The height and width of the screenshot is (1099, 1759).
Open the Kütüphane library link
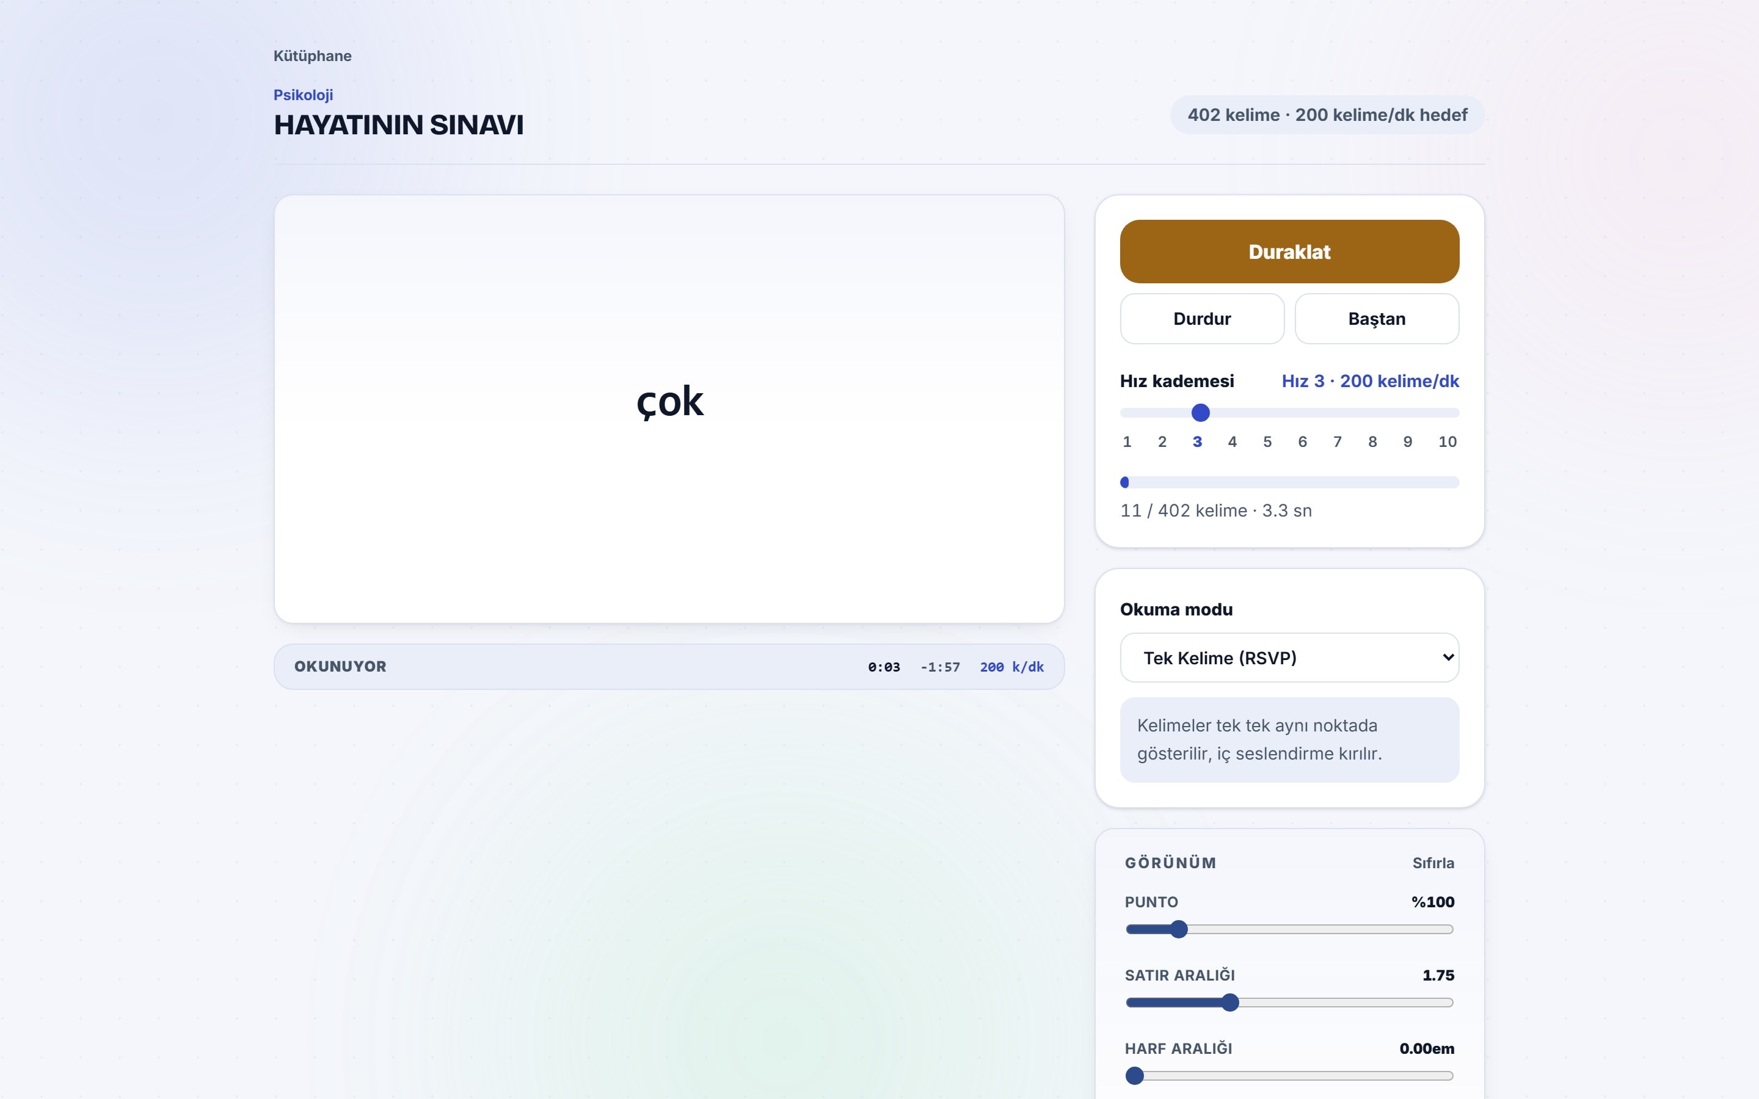coord(313,56)
